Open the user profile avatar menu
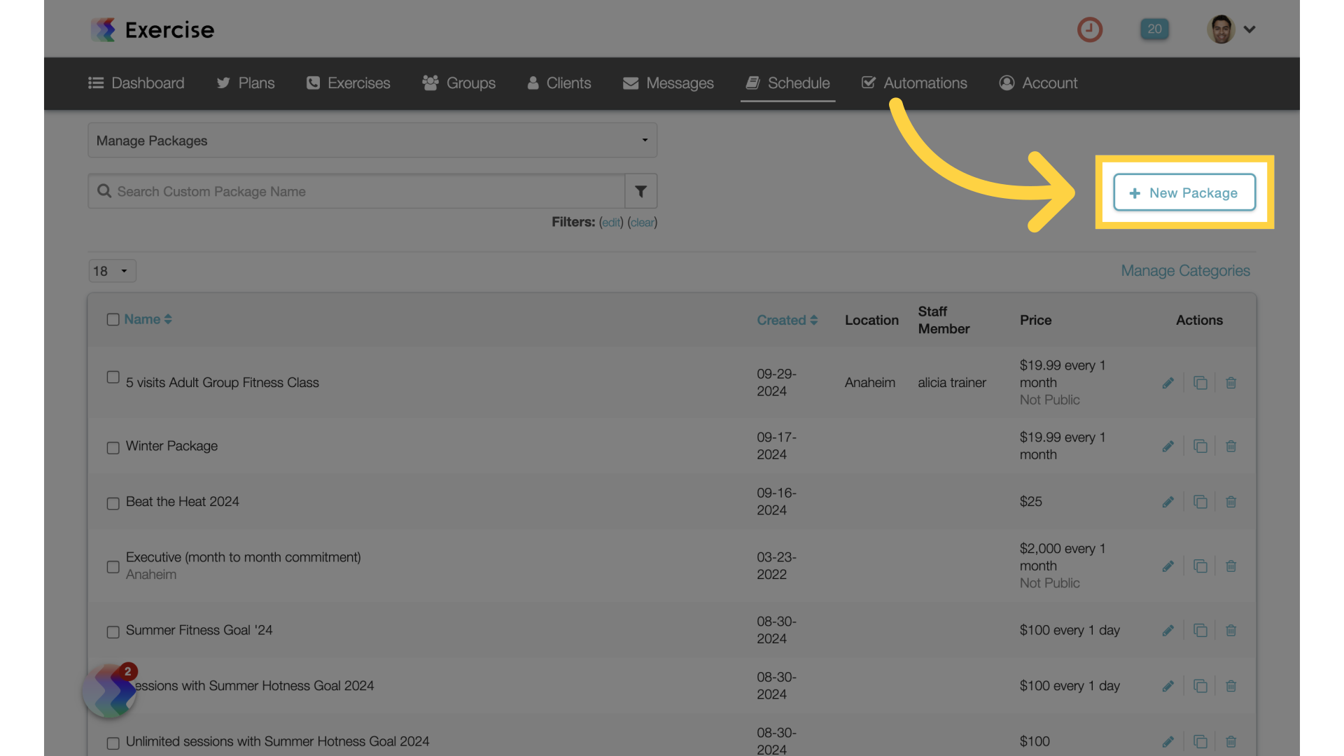The width and height of the screenshot is (1344, 756). coord(1231,29)
